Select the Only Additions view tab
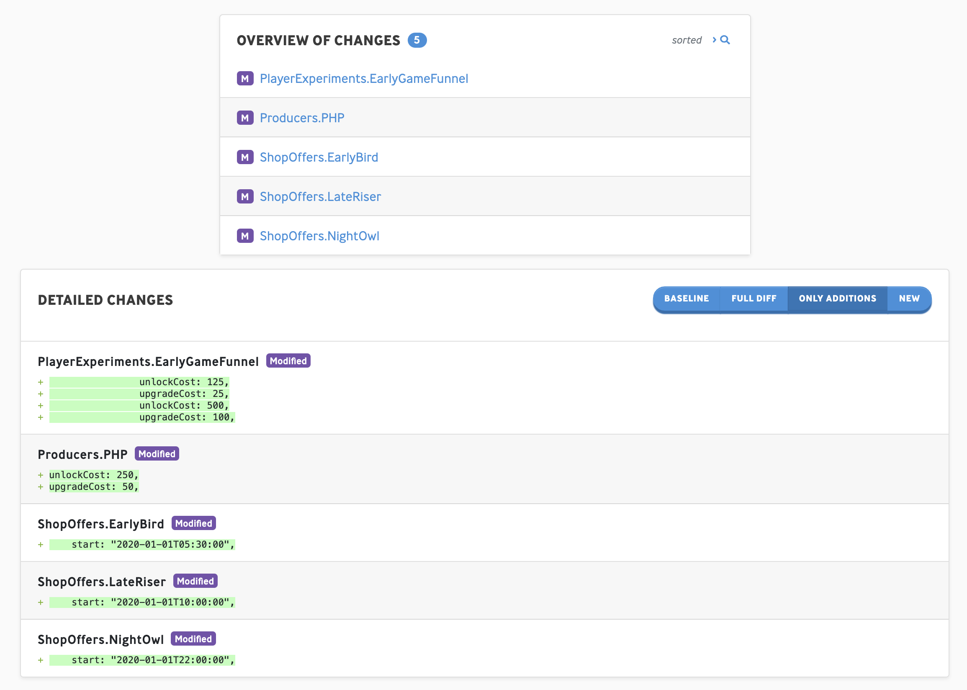The image size is (967, 690). coord(837,299)
